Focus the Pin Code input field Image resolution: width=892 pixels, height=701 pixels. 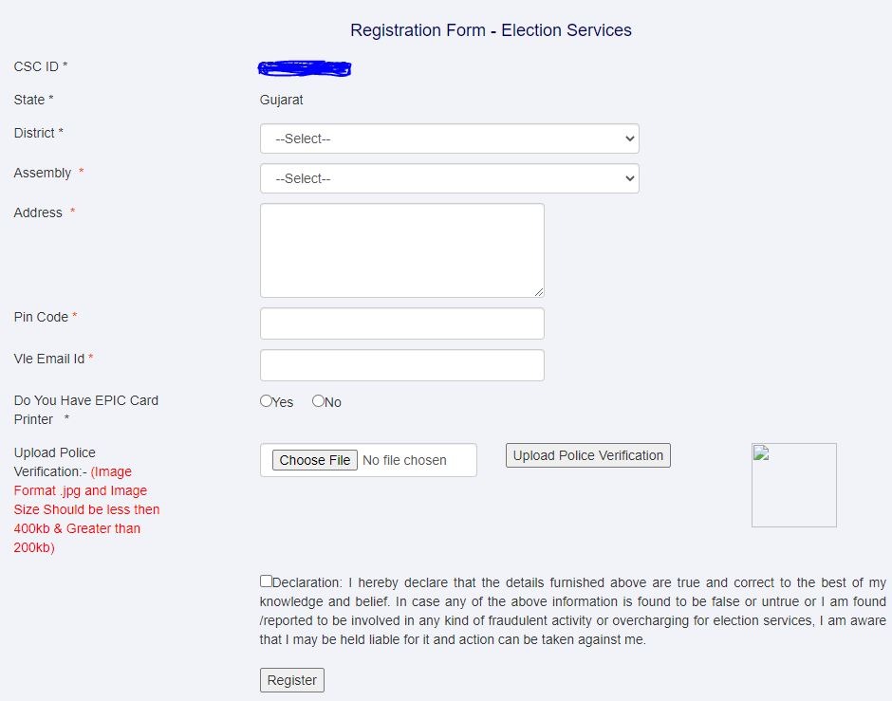click(402, 323)
